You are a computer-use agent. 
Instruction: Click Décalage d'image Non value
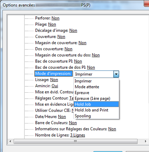click(73, 30)
